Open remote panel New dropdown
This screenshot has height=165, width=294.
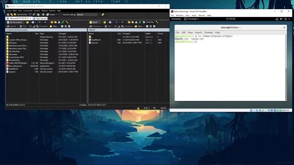139,27
